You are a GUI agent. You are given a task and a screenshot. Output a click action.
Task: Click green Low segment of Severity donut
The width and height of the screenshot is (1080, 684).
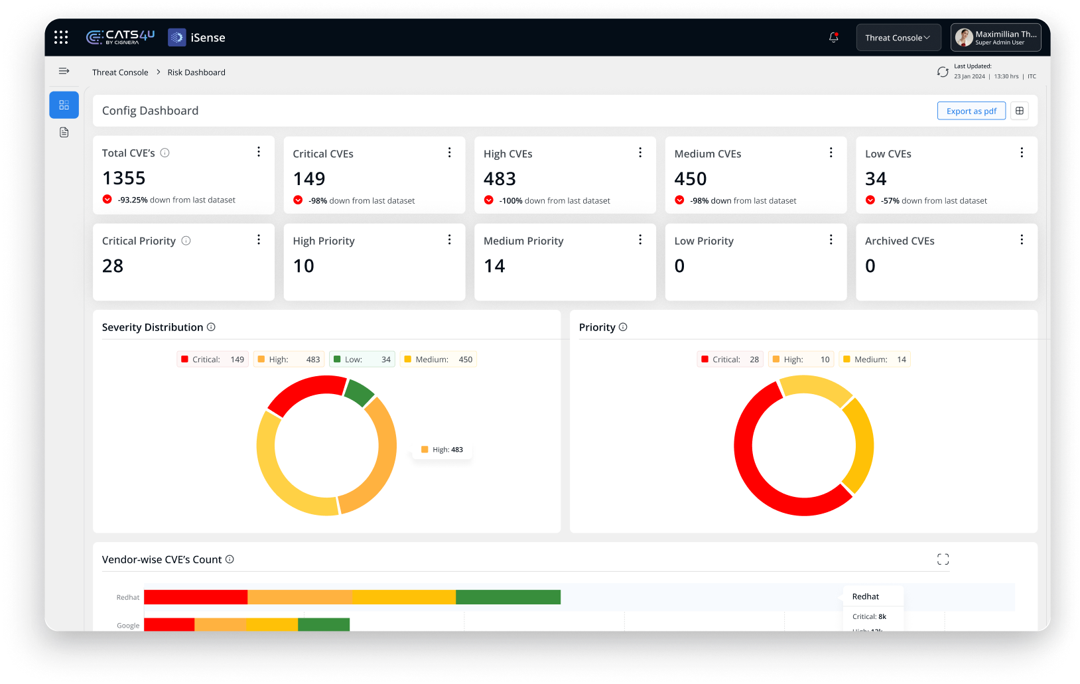(x=360, y=393)
